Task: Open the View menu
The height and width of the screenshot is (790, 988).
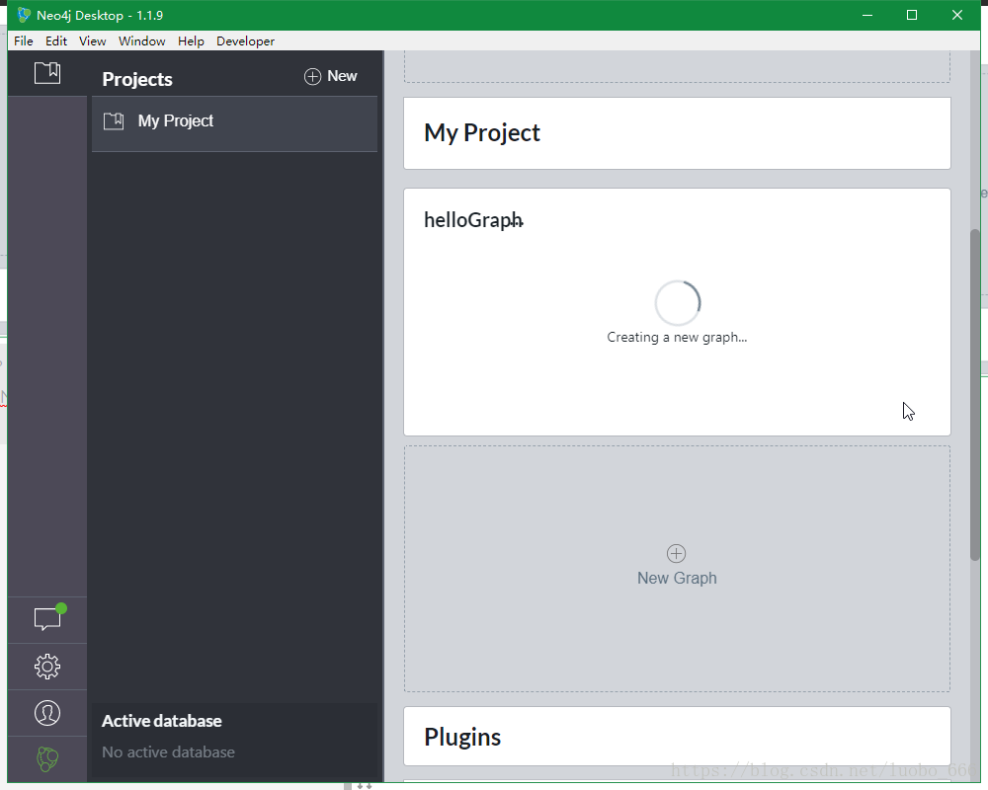Action: click(92, 40)
